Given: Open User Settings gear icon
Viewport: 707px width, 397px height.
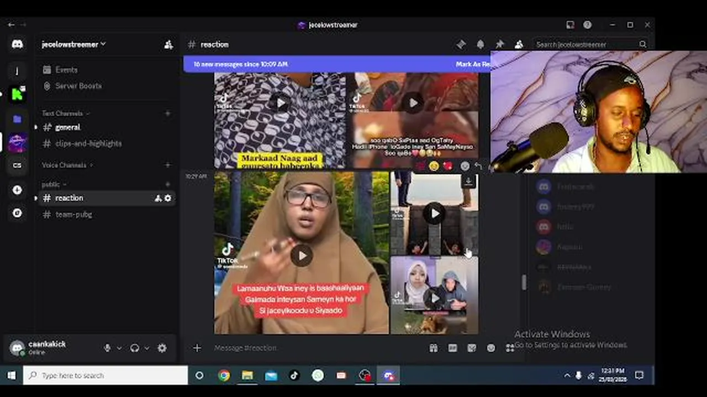Looking at the screenshot, I should click(162, 348).
